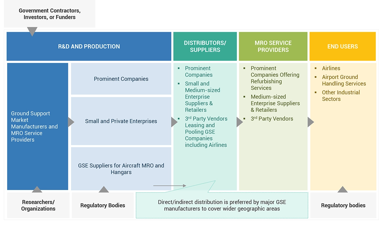The image size is (379, 225).
Task: Select the DISTRIBUTORS/SUPPLIERS header
Action: pos(205,46)
